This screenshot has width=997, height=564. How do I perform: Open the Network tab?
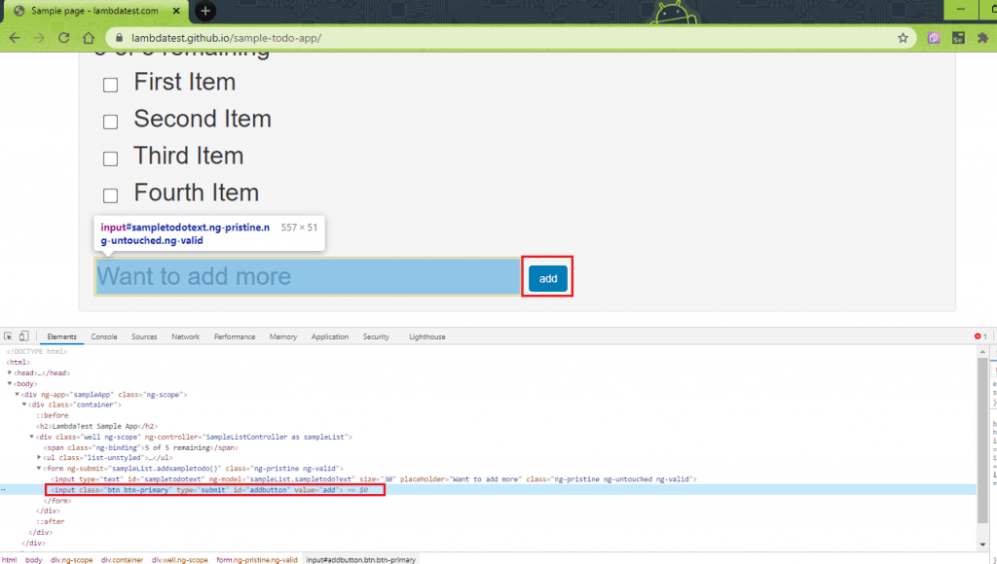[x=186, y=336]
